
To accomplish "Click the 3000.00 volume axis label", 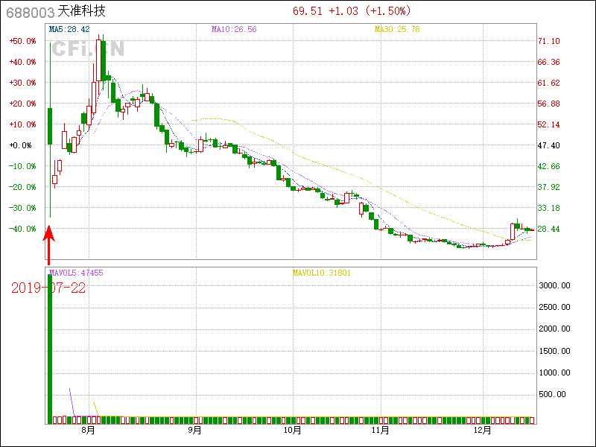I will pos(555,285).
